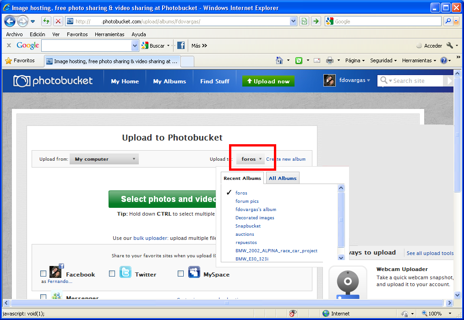Screen dimensions: 464x320
Task: Open the Ayuda menu
Action: [x=138, y=34]
